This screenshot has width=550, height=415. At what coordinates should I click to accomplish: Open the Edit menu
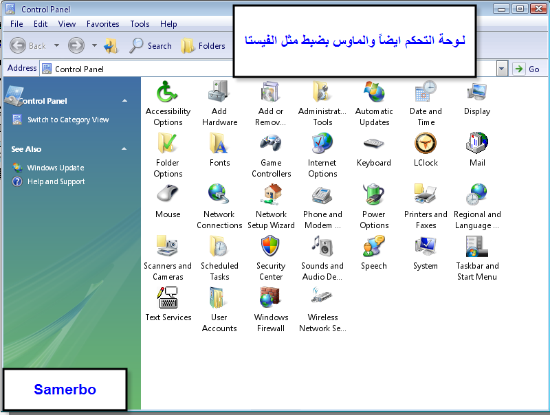tap(41, 24)
